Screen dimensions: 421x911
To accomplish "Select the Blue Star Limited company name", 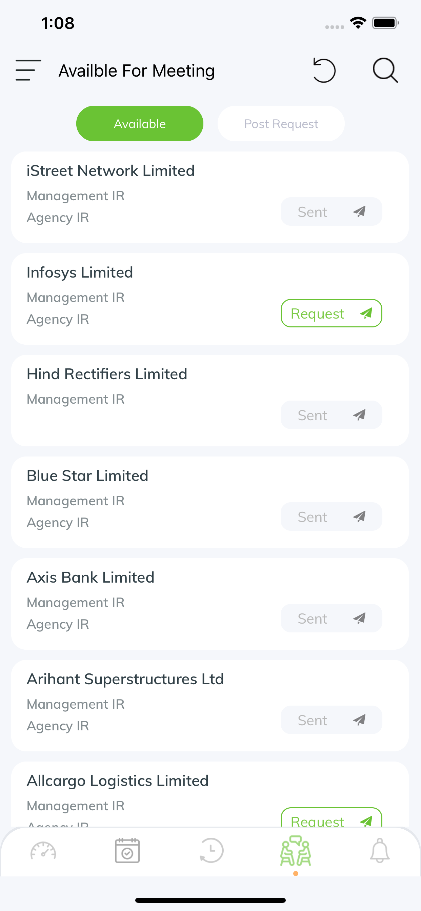I will [x=87, y=475].
